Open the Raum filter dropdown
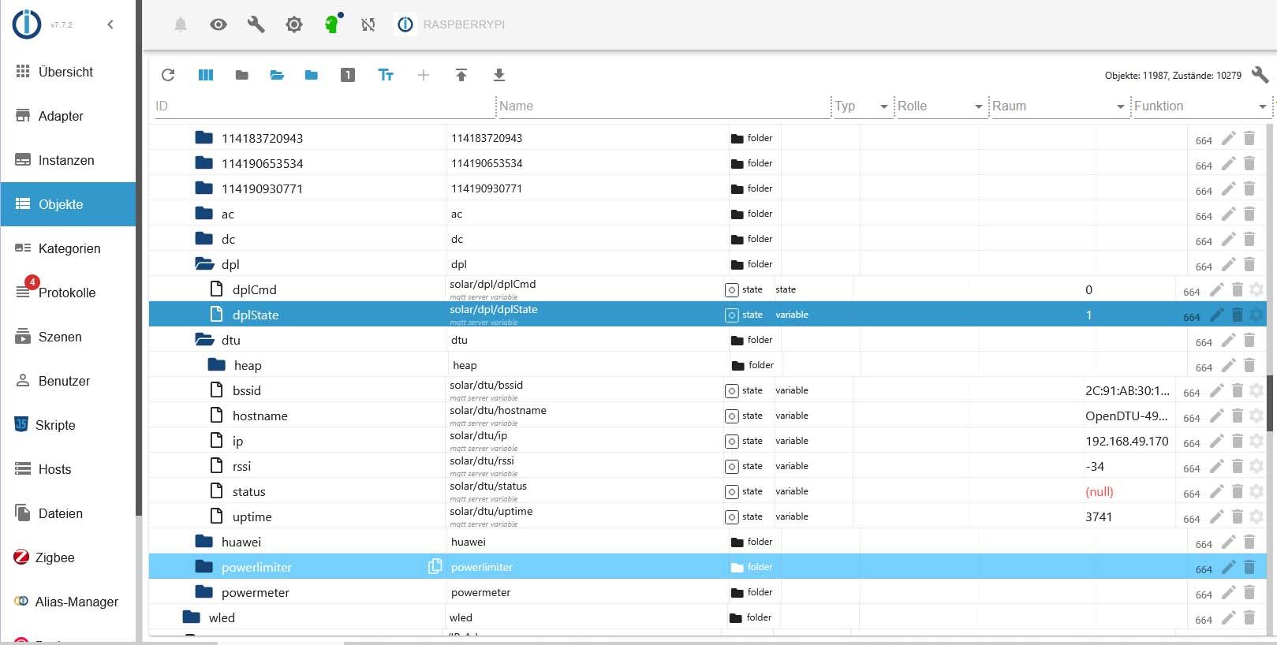 [1120, 106]
